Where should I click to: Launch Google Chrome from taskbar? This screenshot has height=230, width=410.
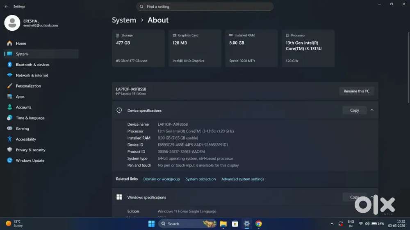[x=258, y=224]
